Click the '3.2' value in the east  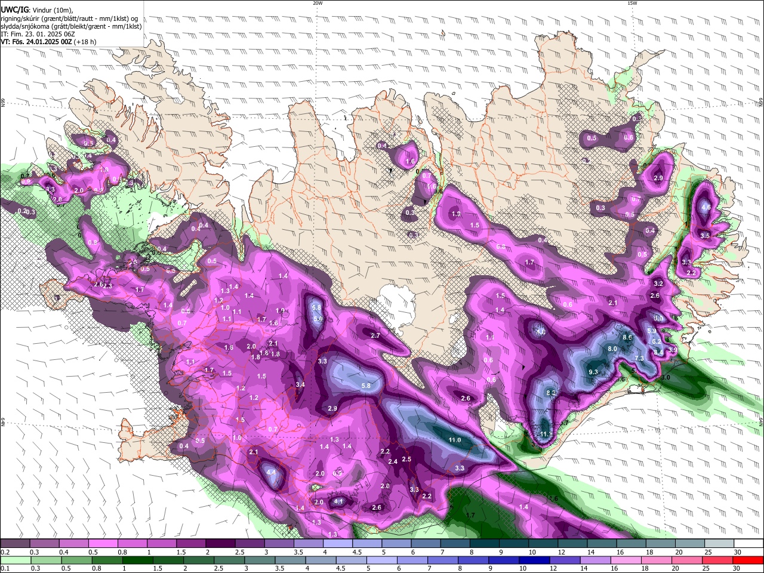tap(658, 284)
